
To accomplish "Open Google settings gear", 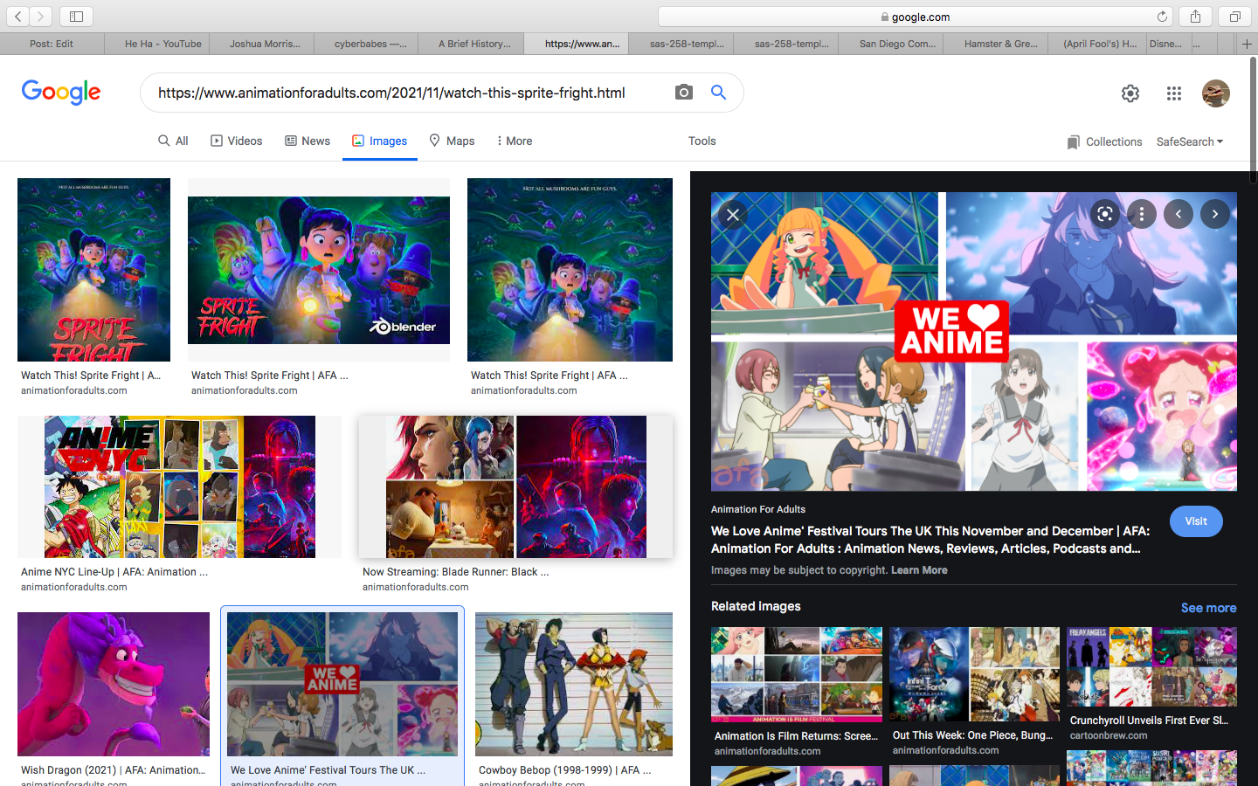I will (x=1130, y=93).
